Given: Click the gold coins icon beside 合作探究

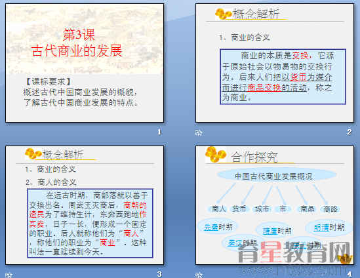Looking at the screenshot, I should (215, 155).
